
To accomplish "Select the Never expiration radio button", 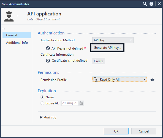I will pos(42,97).
